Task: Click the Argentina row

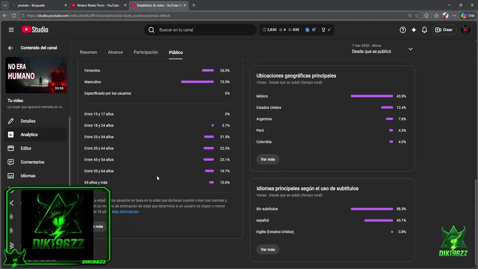Action: [x=331, y=119]
